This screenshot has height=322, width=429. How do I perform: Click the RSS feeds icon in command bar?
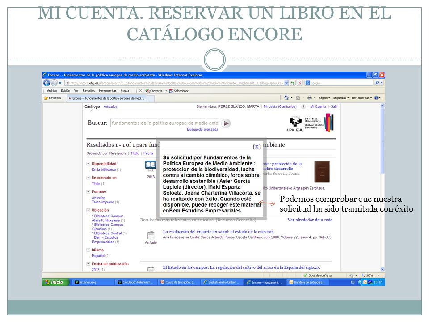[x=298, y=98]
